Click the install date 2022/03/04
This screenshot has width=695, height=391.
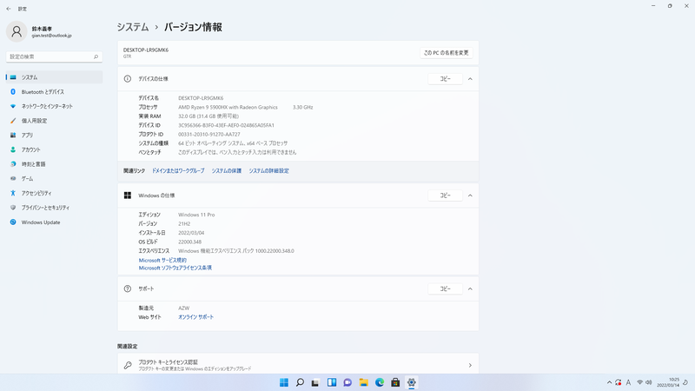coord(191,233)
